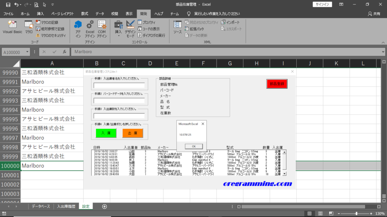
Task: Open the XML ソース pane
Action: pyautogui.click(x=177, y=27)
